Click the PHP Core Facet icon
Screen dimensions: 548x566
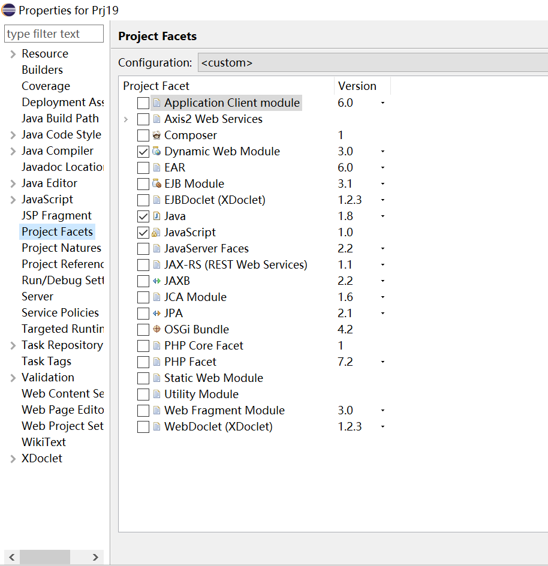156,345
